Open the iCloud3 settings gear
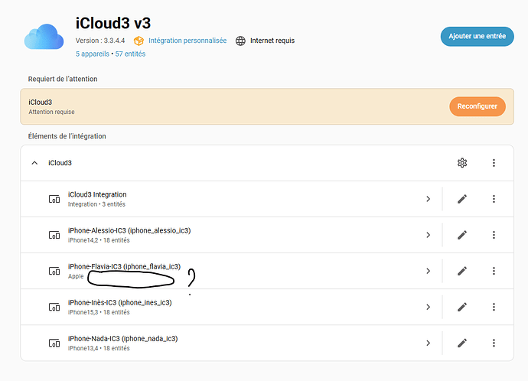 462,163
